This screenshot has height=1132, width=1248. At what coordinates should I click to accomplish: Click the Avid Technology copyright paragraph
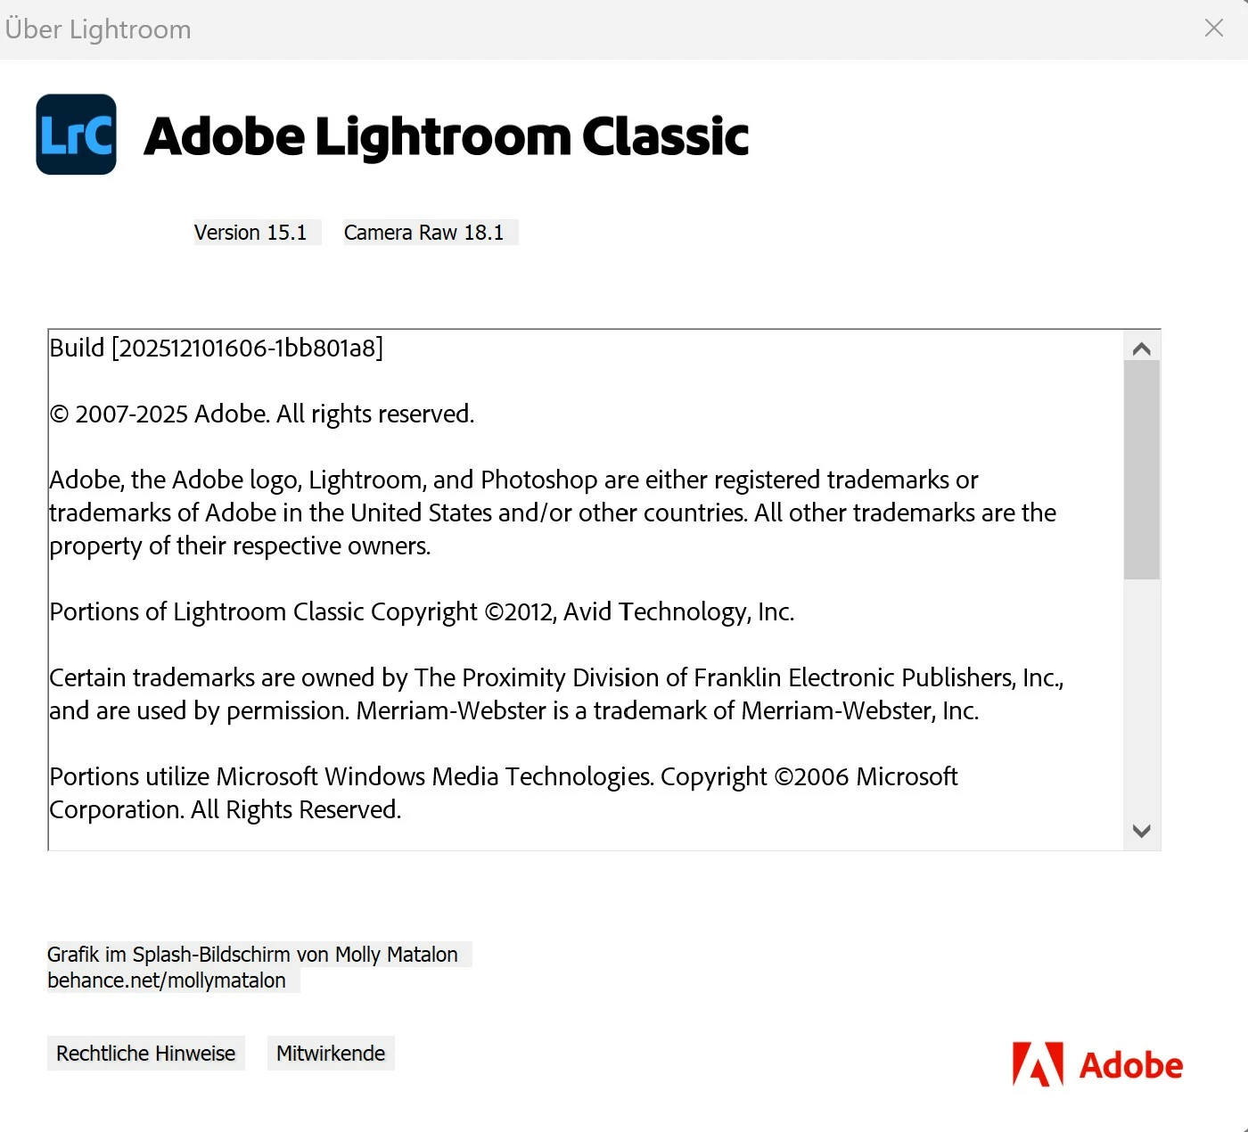(422, 611)
